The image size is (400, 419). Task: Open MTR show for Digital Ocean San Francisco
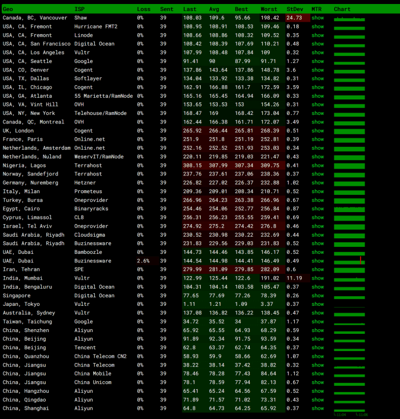pyautogui.click(x=318, y=44)
